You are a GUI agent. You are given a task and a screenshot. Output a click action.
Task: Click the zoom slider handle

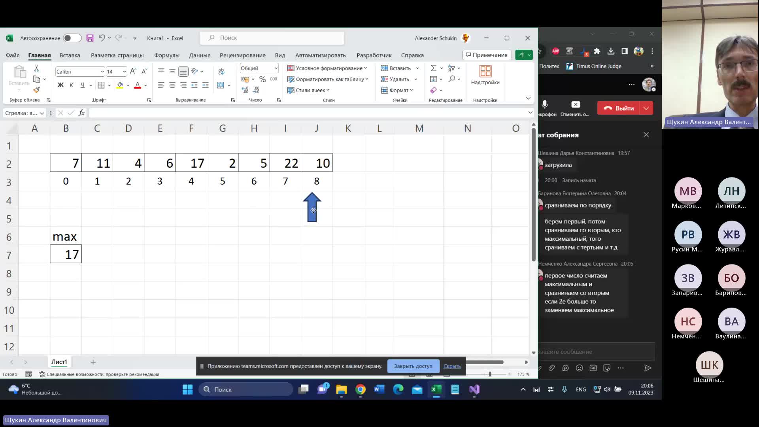click(490, 374)
